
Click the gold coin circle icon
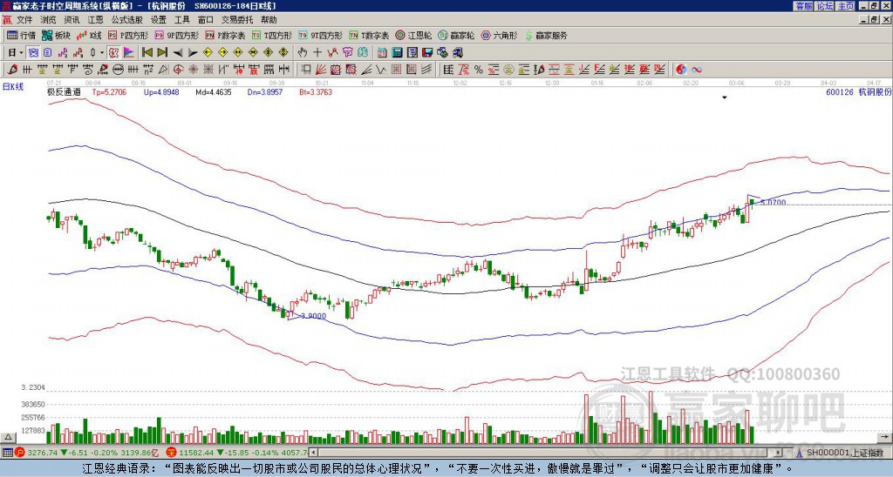tap(508, 70)
